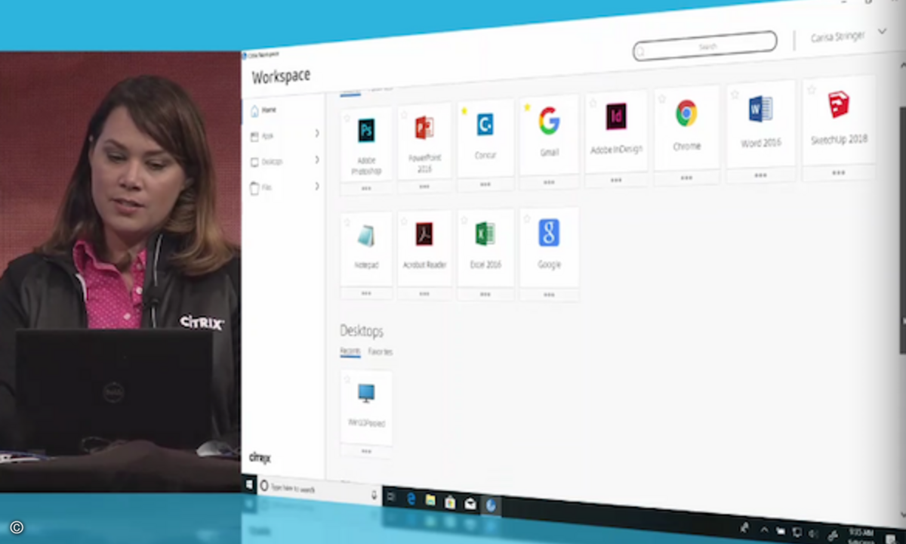The height and width of the screenshot is (544, 906).
Task: Open Microsoft Store from the taskbar
Action: pos(450,502)
